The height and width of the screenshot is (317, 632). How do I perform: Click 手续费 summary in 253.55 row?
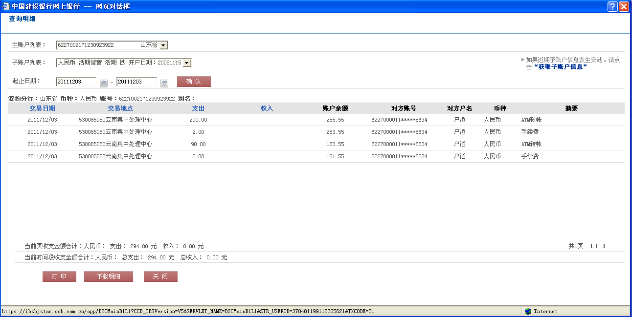tap(530, 132)
